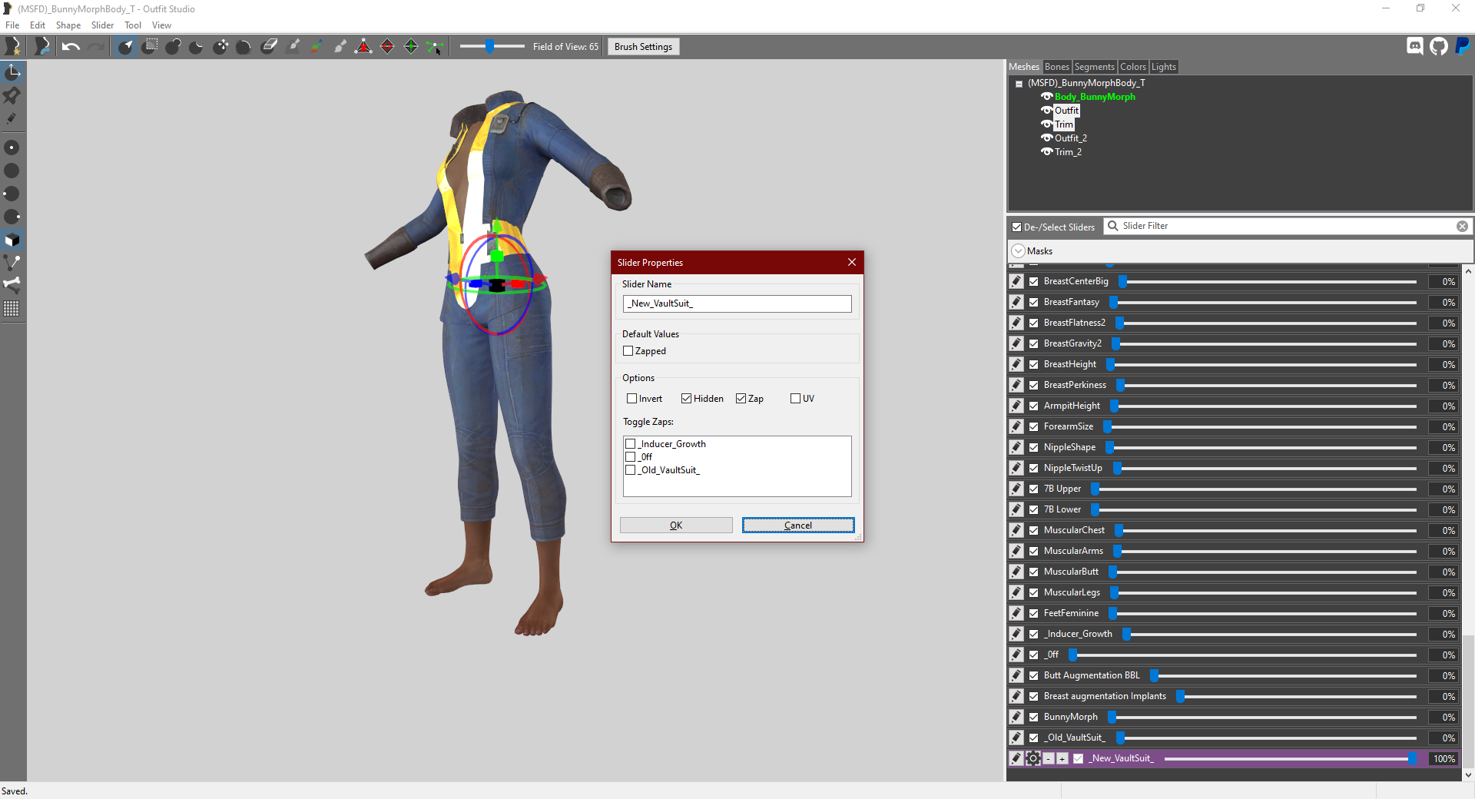Select the Mask brush tool
This screenshot has height=799, width=1475.
click(x=151, y=47)
